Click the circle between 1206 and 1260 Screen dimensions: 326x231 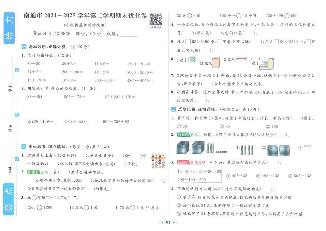tap(39, 208)
